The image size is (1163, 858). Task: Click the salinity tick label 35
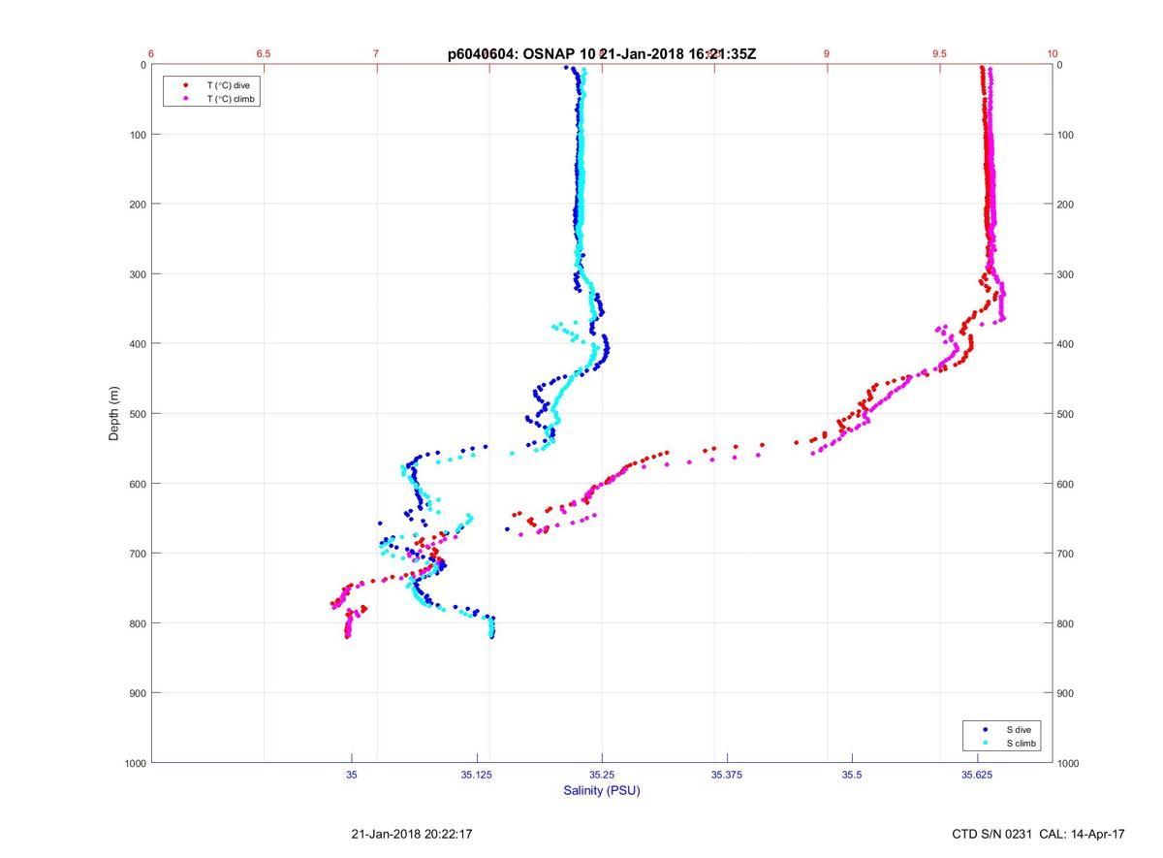352,775
